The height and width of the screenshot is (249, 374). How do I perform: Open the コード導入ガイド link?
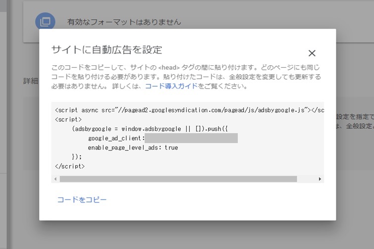171,86
